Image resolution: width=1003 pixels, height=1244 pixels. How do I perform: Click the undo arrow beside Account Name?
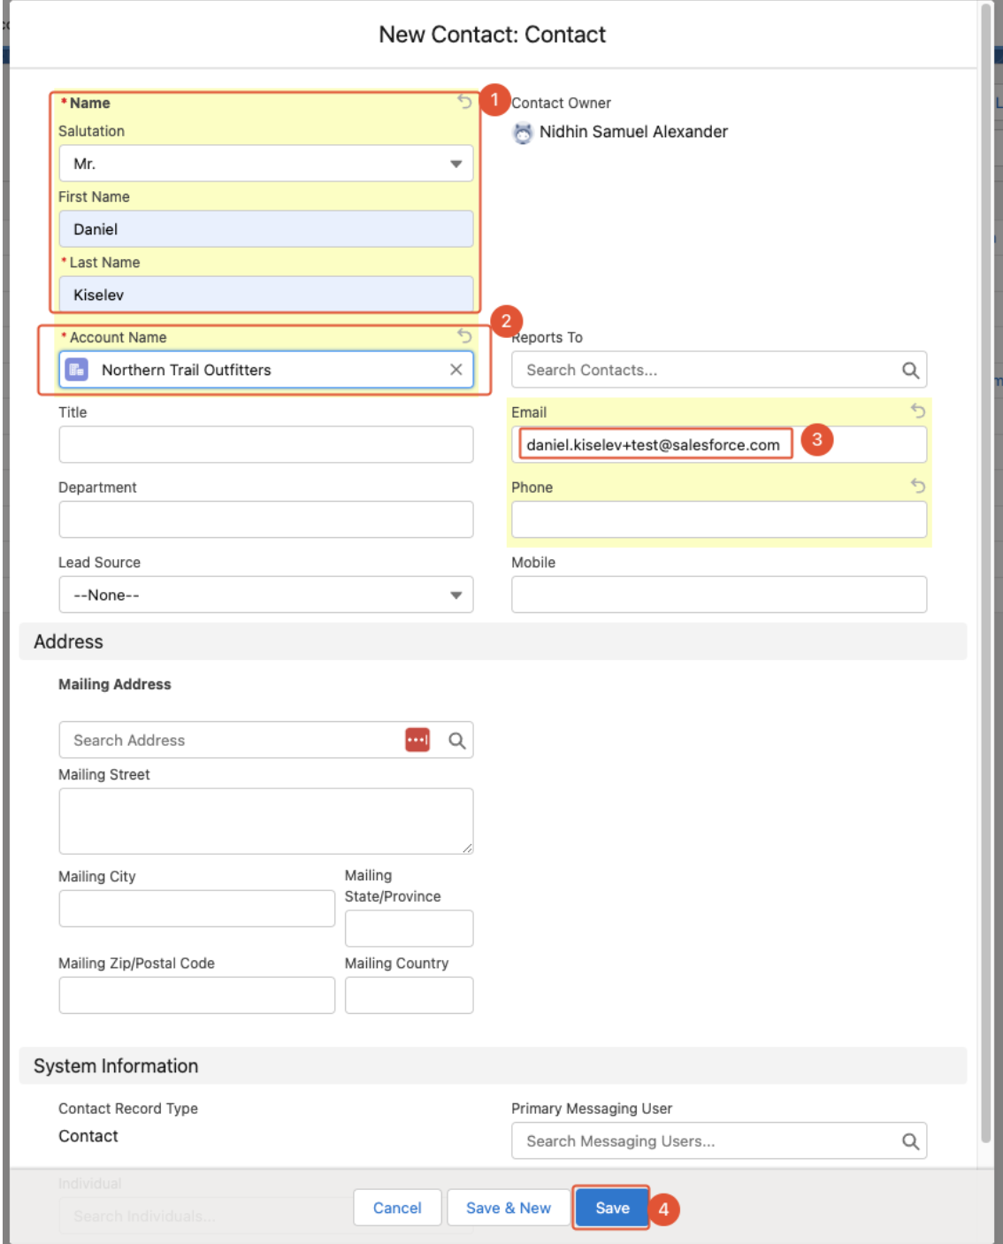[464, 336]
